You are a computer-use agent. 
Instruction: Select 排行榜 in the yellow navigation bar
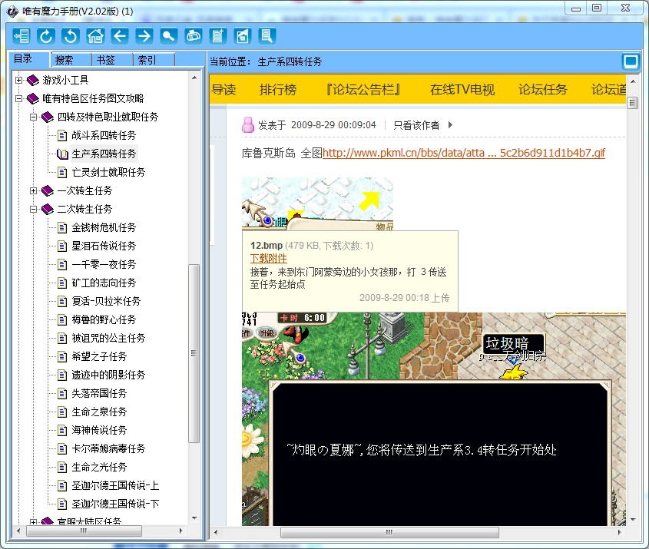click(277, 90)
